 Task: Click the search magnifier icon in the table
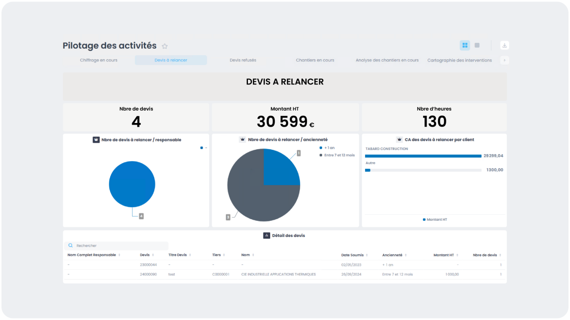click(71, 246)
